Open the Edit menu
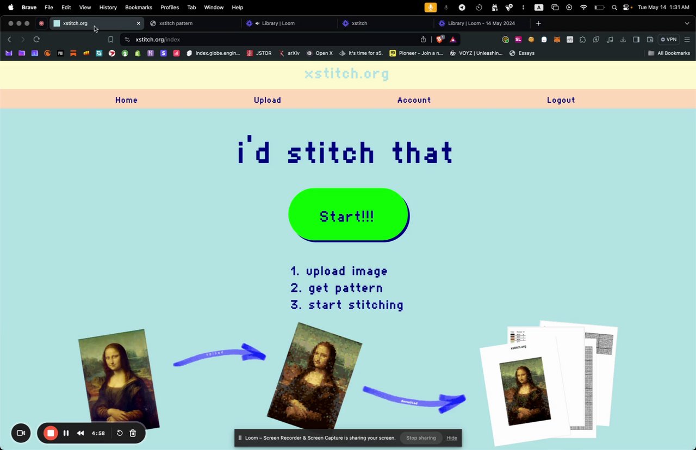Image resolution: width=696 pixels, height=450 pixels. pyautogui.click(x=66, y=8)
